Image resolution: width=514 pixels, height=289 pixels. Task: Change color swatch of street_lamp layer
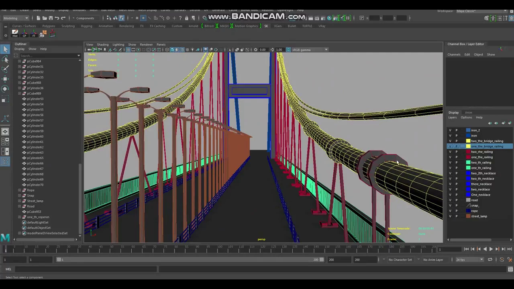tap(468, 216)
